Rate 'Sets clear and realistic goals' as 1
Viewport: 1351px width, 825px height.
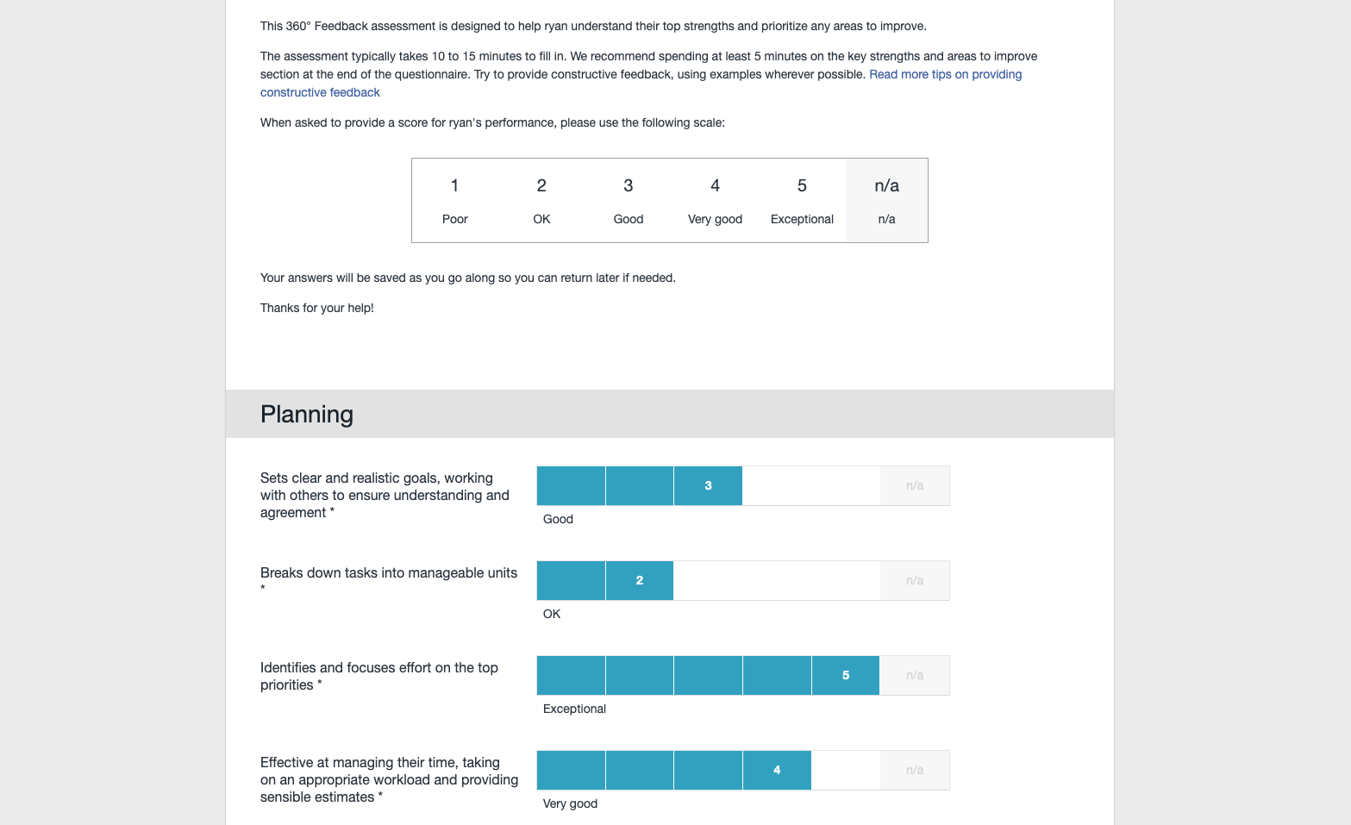coord(571,486)
